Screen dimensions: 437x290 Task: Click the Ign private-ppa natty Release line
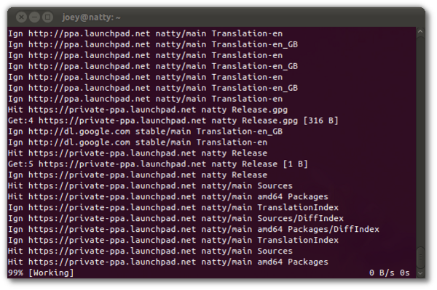[x=138, y=175]
